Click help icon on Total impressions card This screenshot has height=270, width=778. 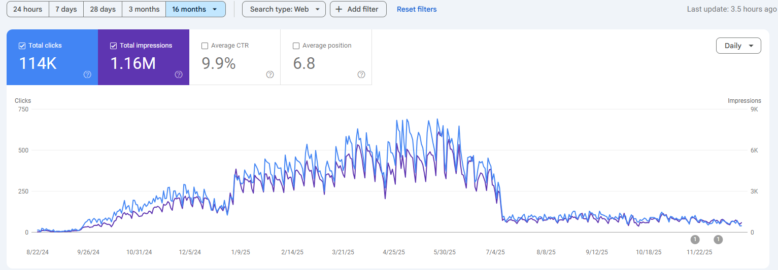pyautogui.click(x=179, y=74)
